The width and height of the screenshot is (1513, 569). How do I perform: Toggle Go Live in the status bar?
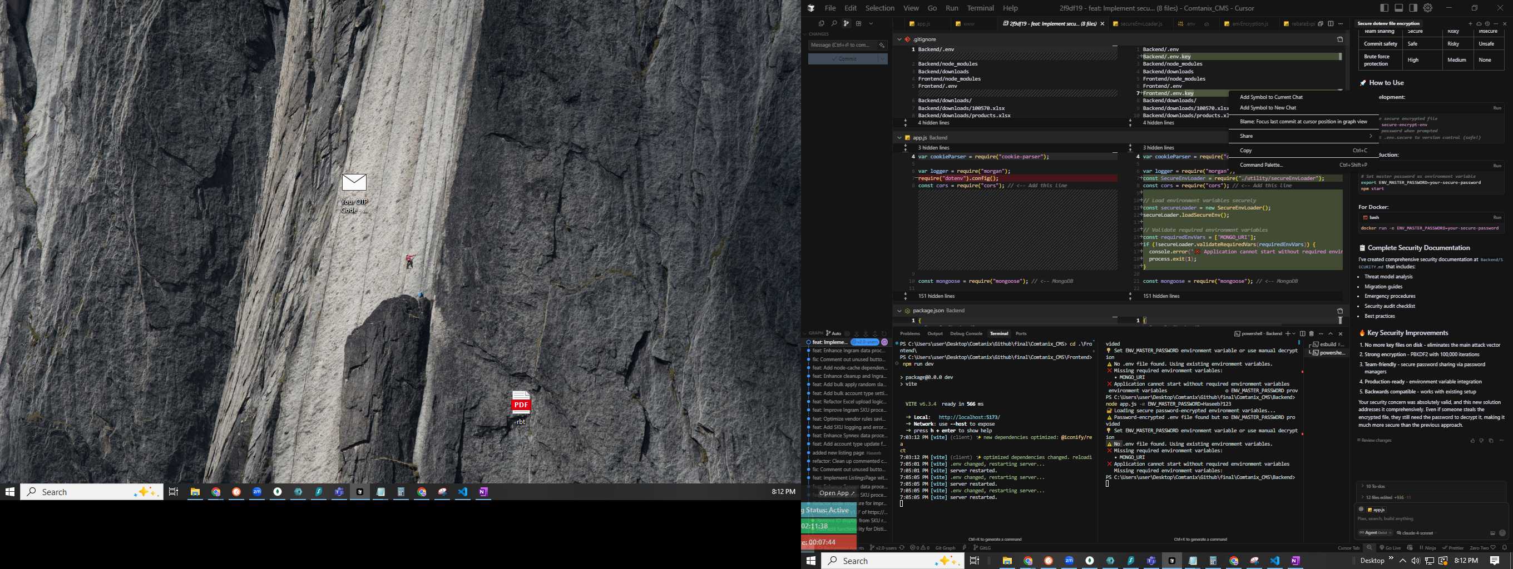pyautogui.click(x=1390, y=548)
